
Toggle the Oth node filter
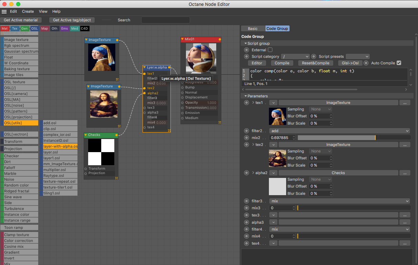(54, 29)
